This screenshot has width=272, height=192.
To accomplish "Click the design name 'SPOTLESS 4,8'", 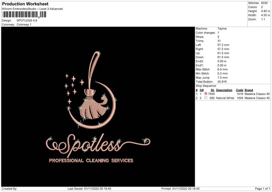I will [x=27, y=20].
